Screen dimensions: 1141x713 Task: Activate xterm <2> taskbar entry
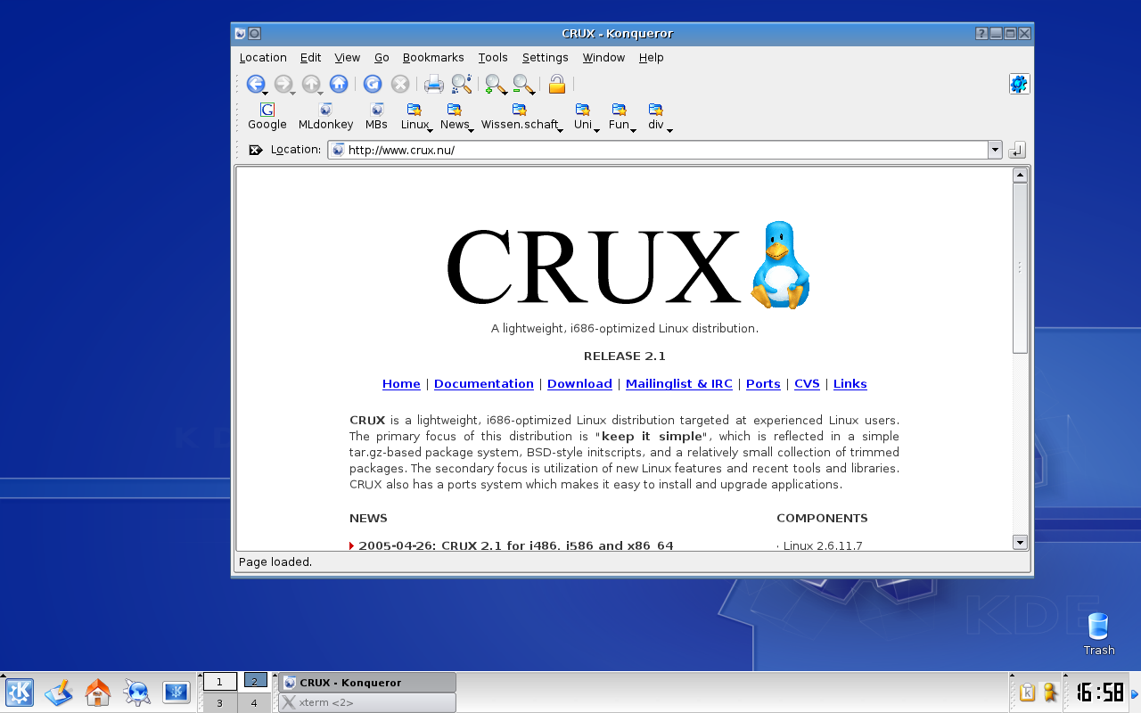coord(367,702)
